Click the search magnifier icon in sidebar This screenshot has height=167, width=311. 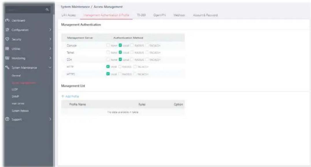(47, 10)
